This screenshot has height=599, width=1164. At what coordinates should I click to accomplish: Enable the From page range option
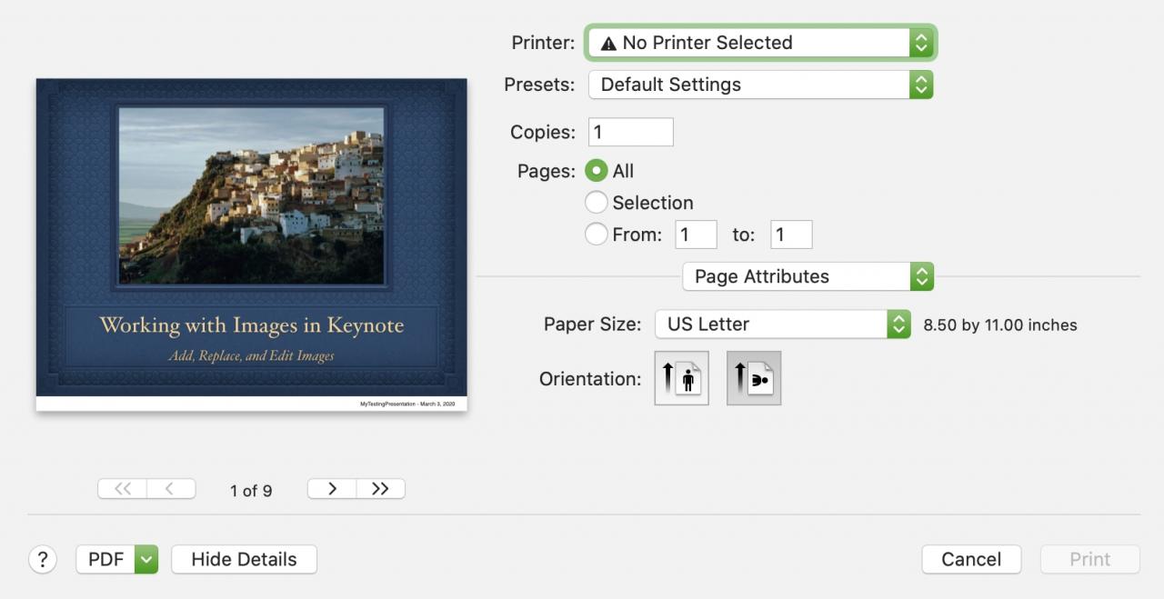tap(597, 234)
